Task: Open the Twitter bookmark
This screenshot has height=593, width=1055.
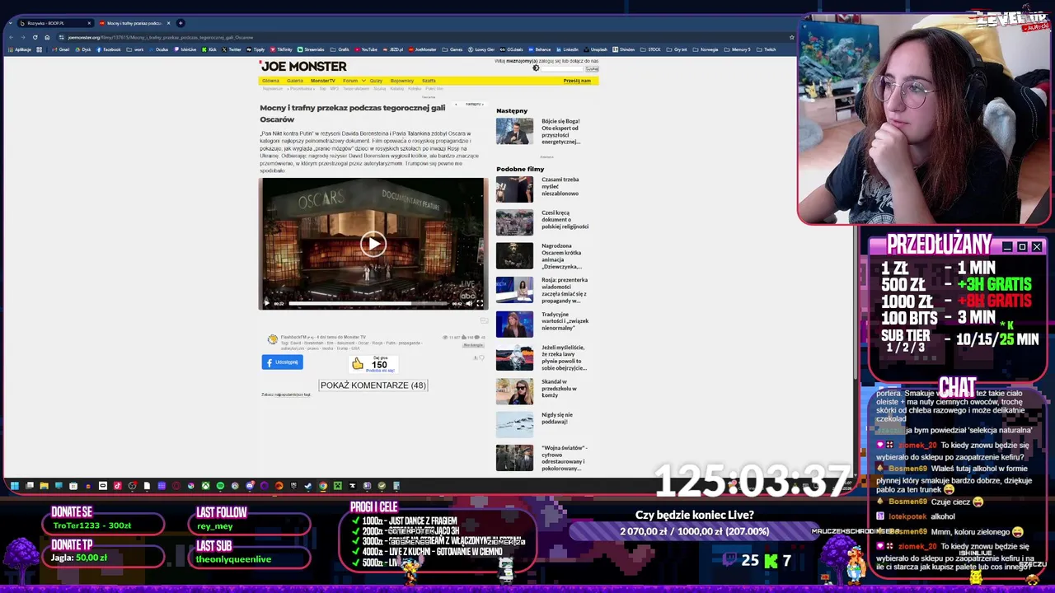Action: [x=232, y=49]
